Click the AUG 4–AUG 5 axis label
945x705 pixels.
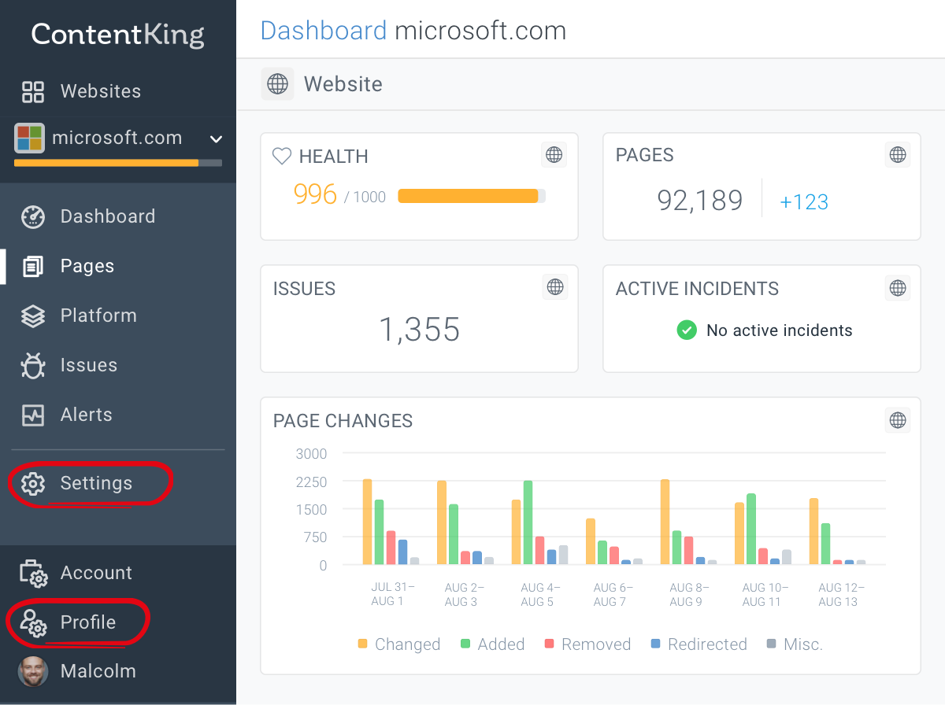point(539,595)
